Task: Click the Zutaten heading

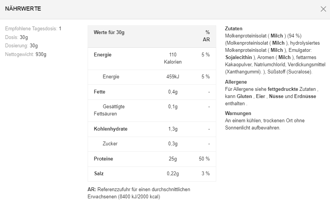Action: tap(234, 29)
